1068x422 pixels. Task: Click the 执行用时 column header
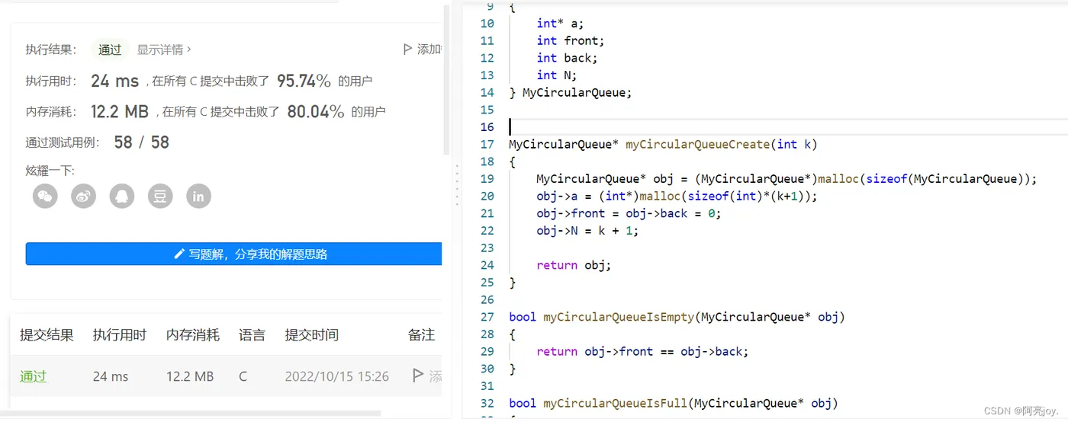click(120, 335)
